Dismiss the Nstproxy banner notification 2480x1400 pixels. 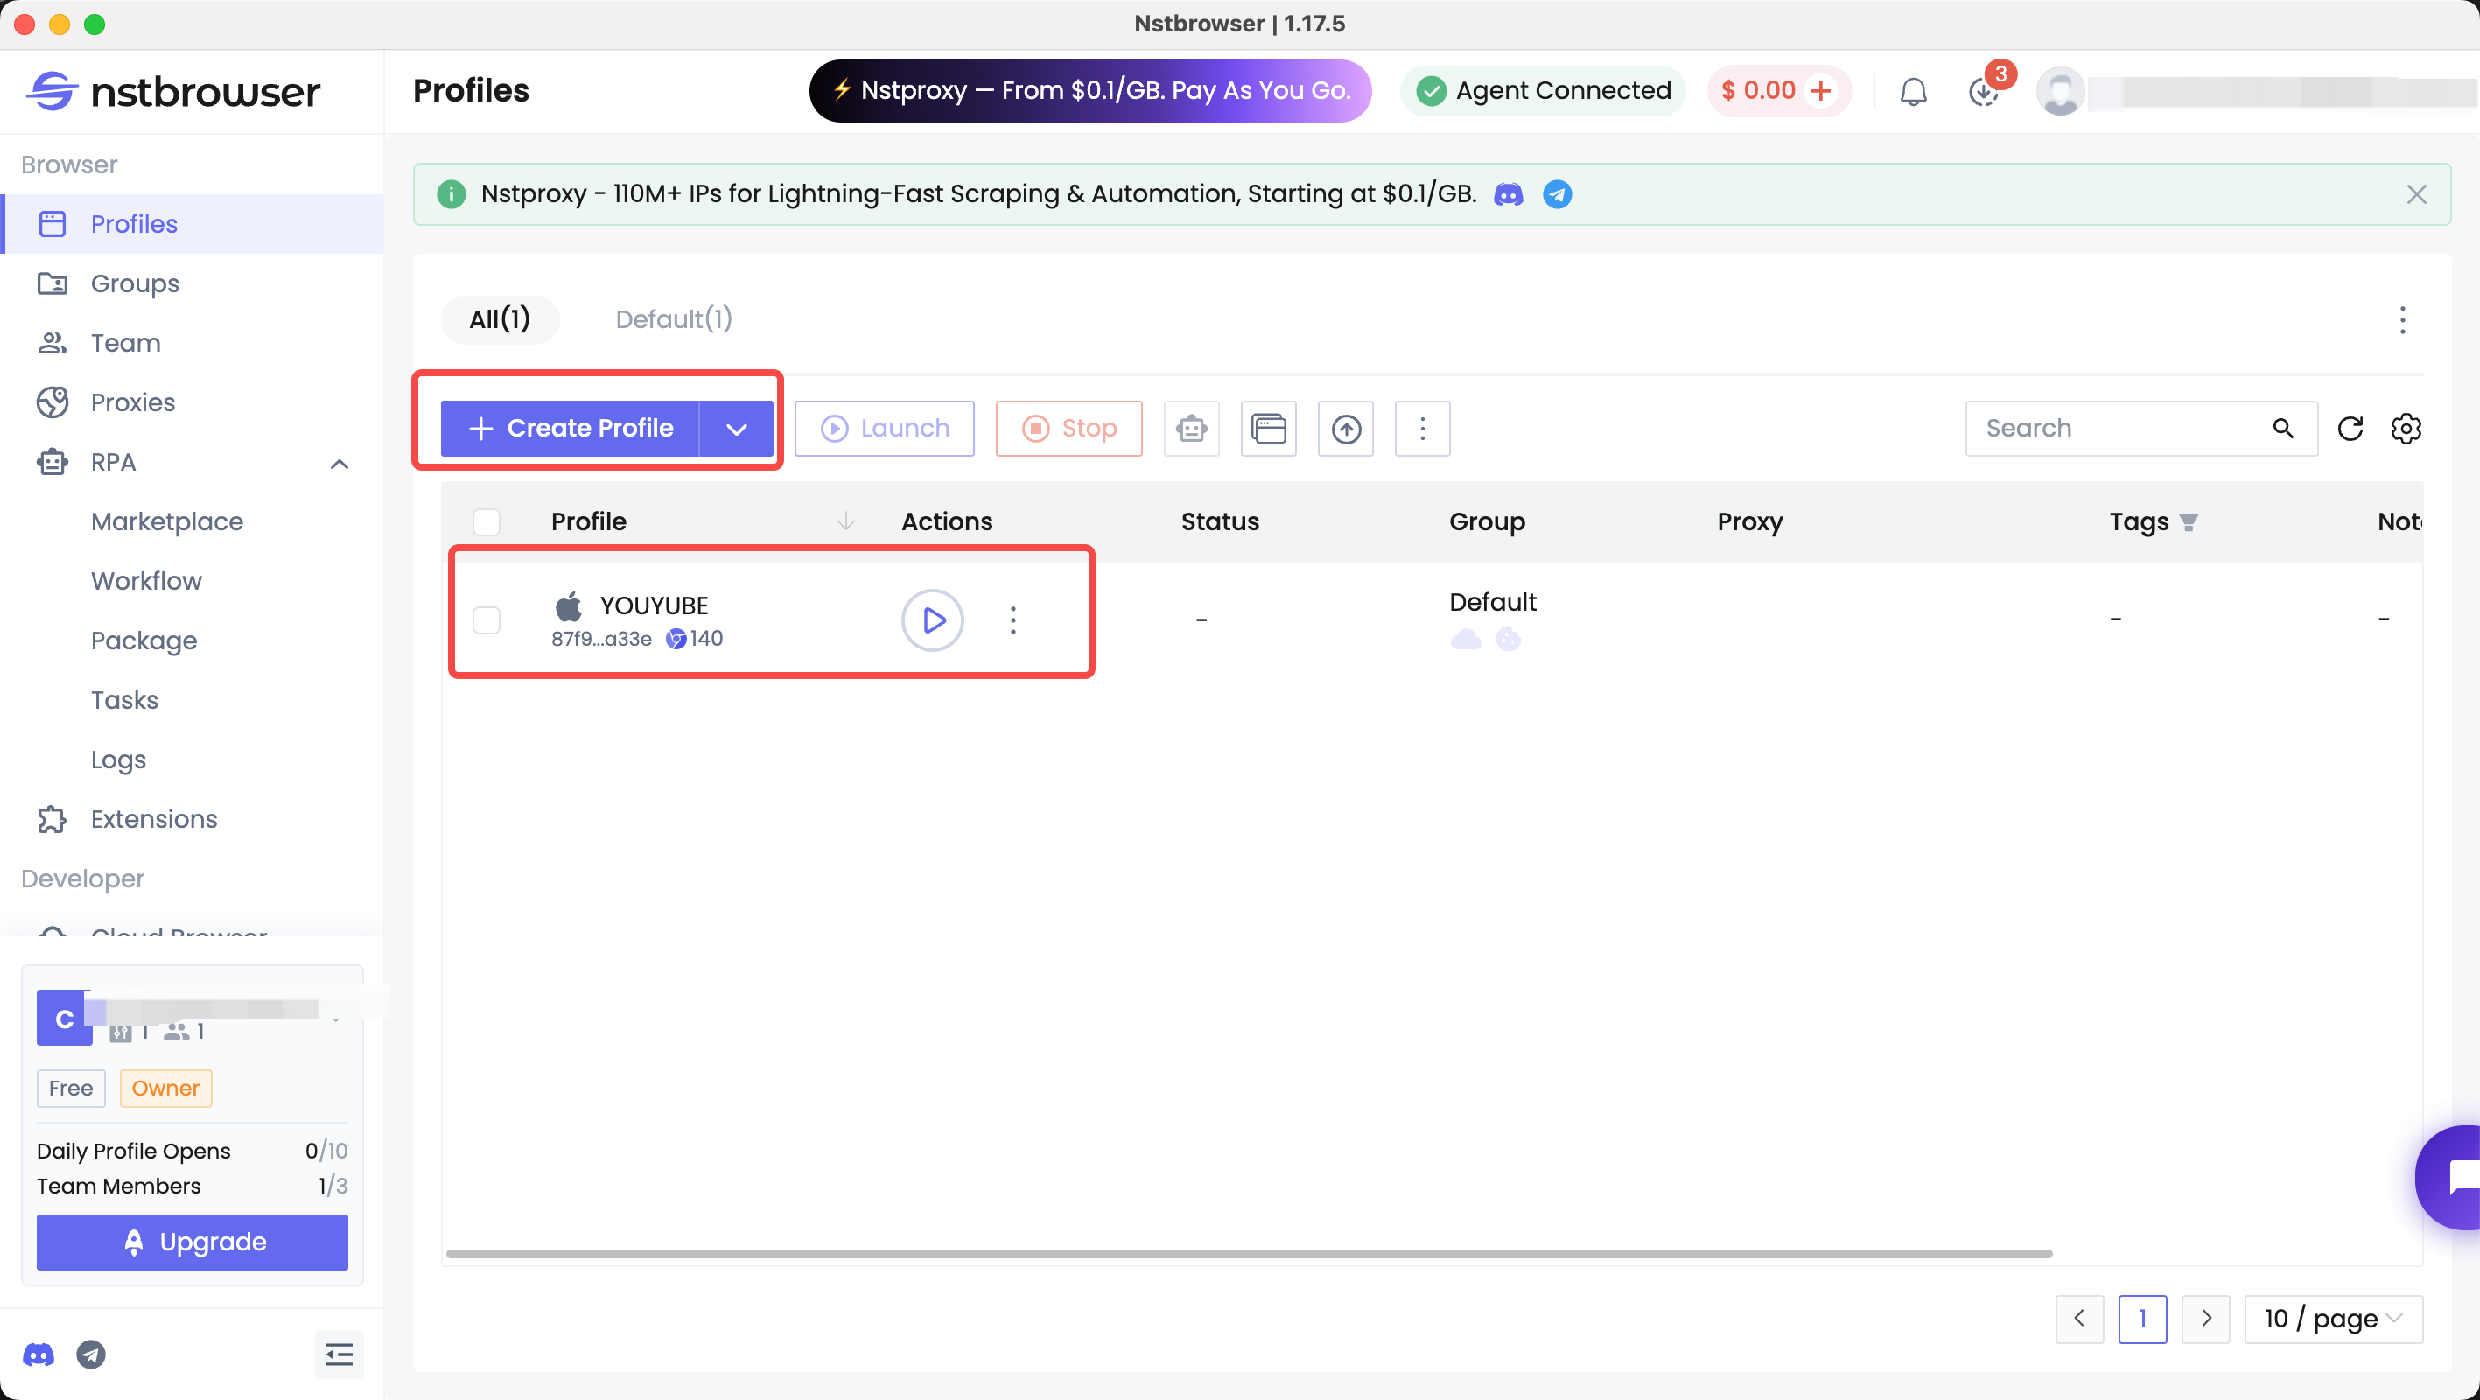coord(2417,193)
